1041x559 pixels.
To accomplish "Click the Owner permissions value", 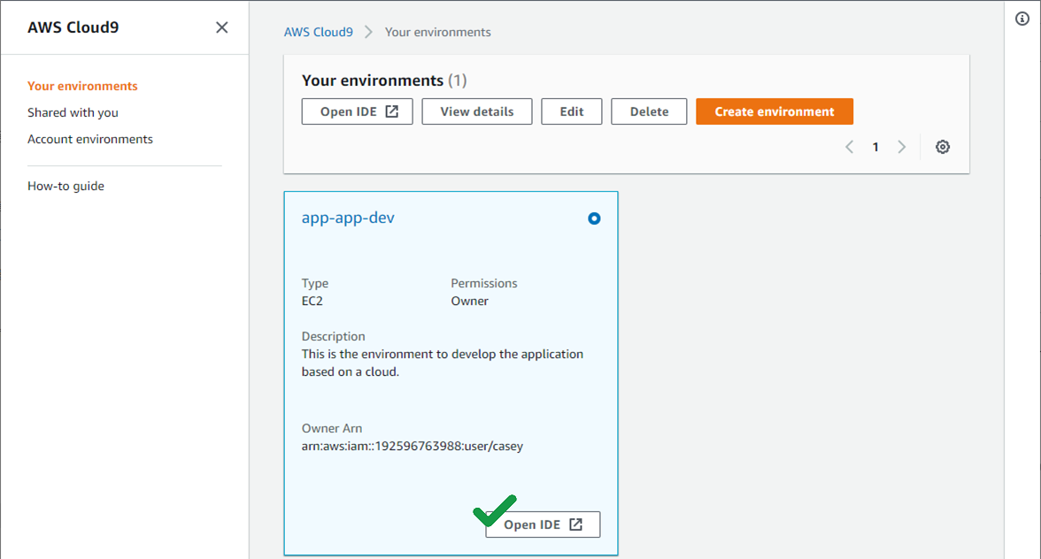I will click(469, 301).
